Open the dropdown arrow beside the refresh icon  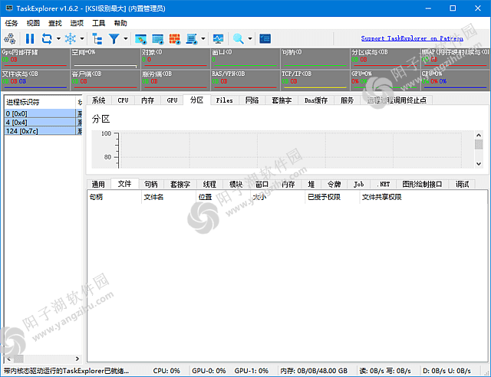(58, 39)
